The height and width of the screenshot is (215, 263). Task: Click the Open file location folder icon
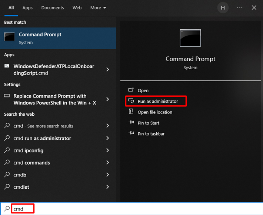pos(131,112)
